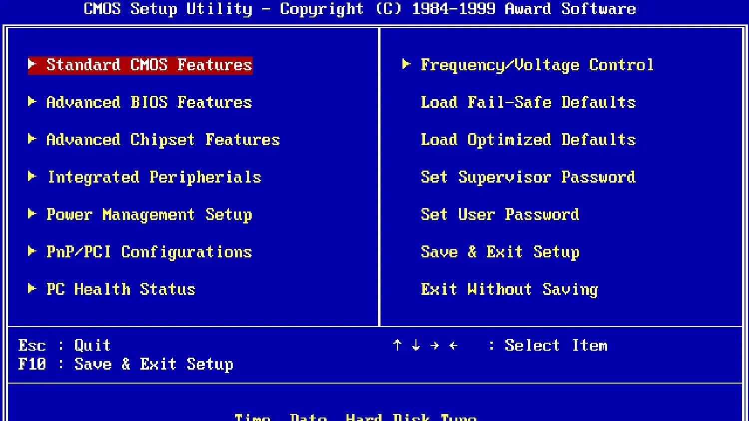Click arrow beside PnP/PCI Configurations
This screenshot has width=749, height=421.
click(32, 251)
